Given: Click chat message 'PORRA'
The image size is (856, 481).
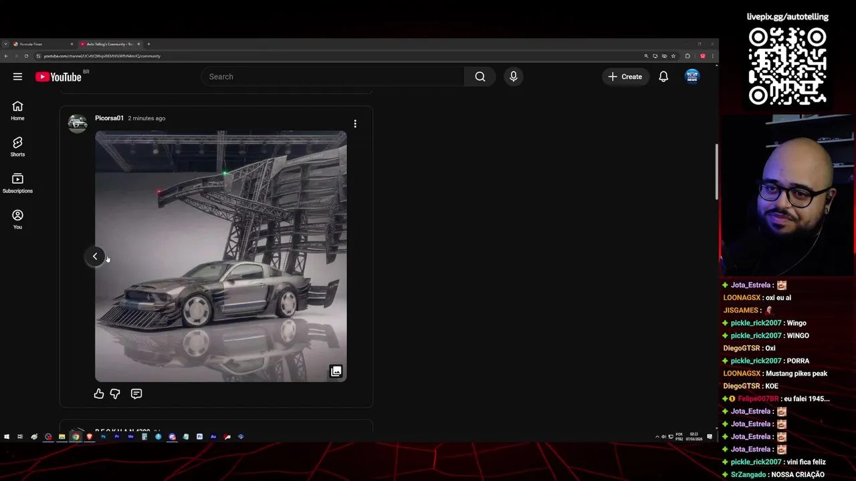Looking at the screenshot, I should pos(798,361).
